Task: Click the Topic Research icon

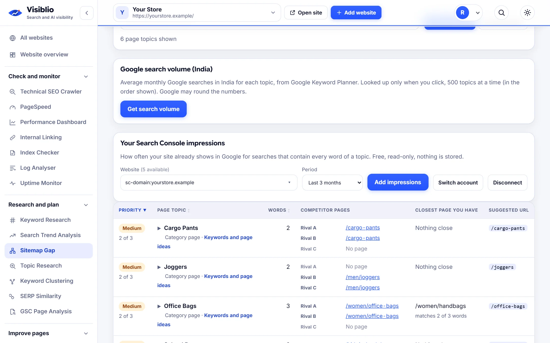Action: pos(12,266)
